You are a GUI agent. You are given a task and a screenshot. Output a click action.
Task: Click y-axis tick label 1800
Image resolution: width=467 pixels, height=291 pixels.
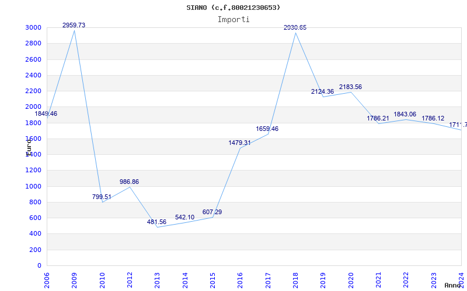coord(33,123)
